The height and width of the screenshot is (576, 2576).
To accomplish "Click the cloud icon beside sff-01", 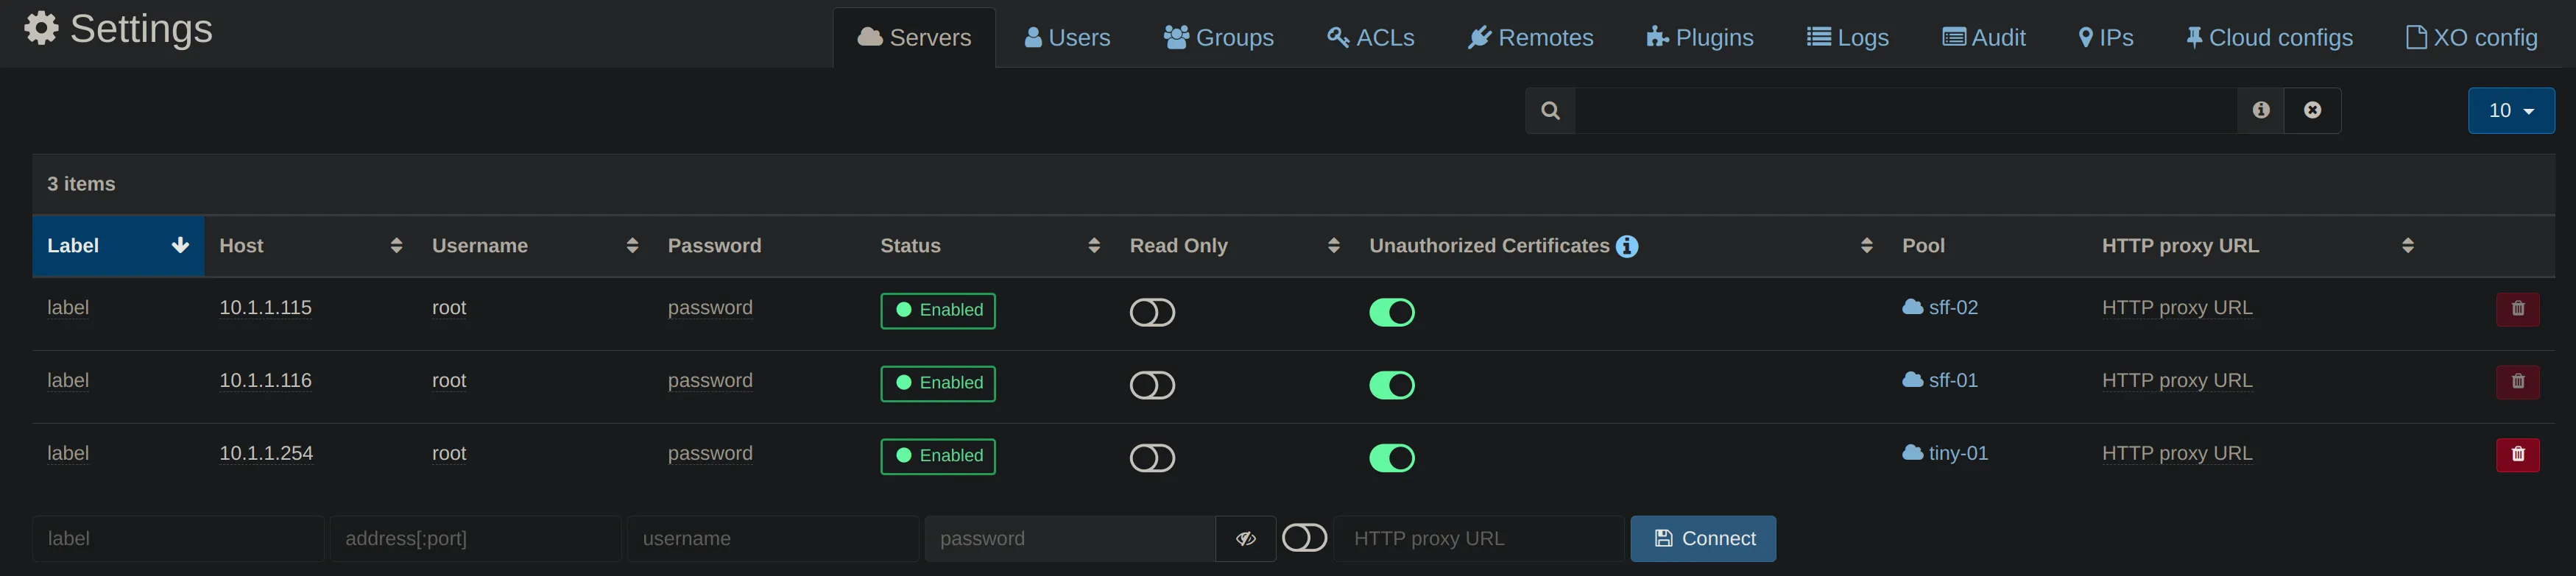I will (1912, 380).
